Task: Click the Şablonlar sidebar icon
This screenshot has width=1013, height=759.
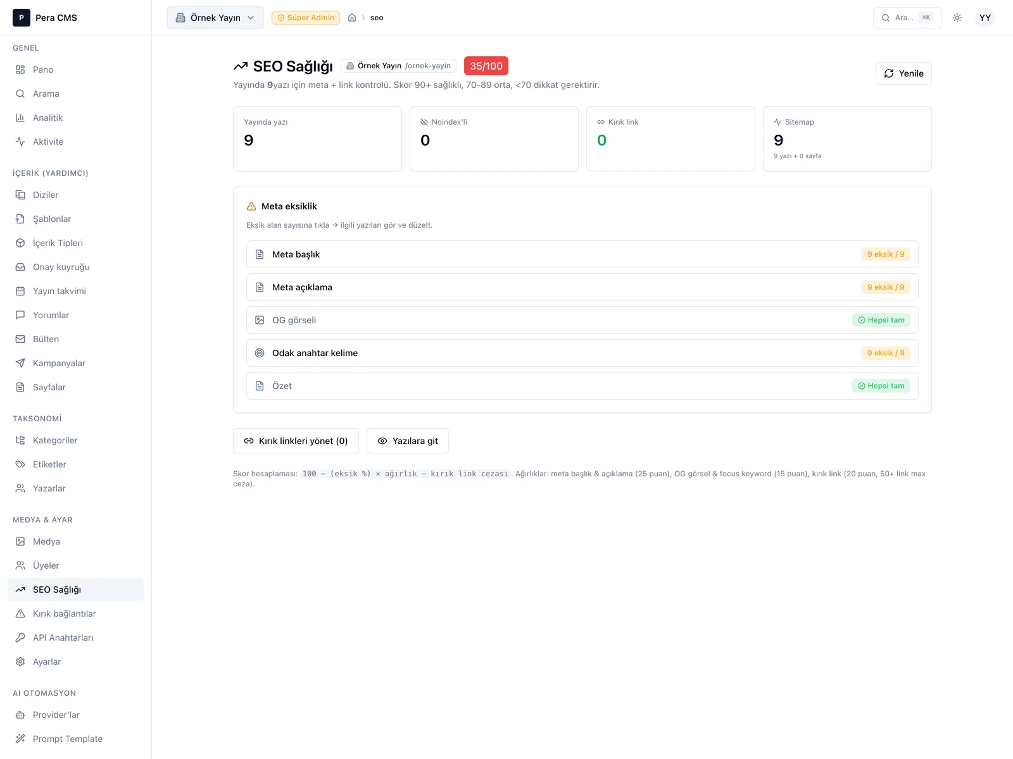Action: (x=20, y=219)
